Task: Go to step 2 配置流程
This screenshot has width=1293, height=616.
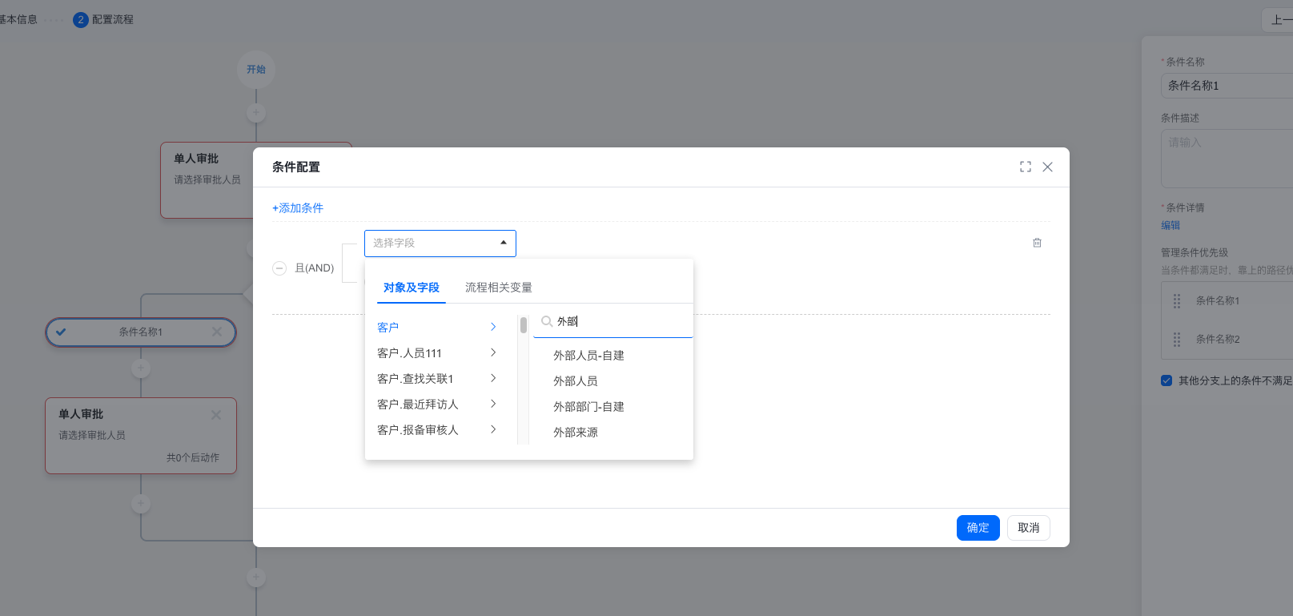Action: [103, 19]
